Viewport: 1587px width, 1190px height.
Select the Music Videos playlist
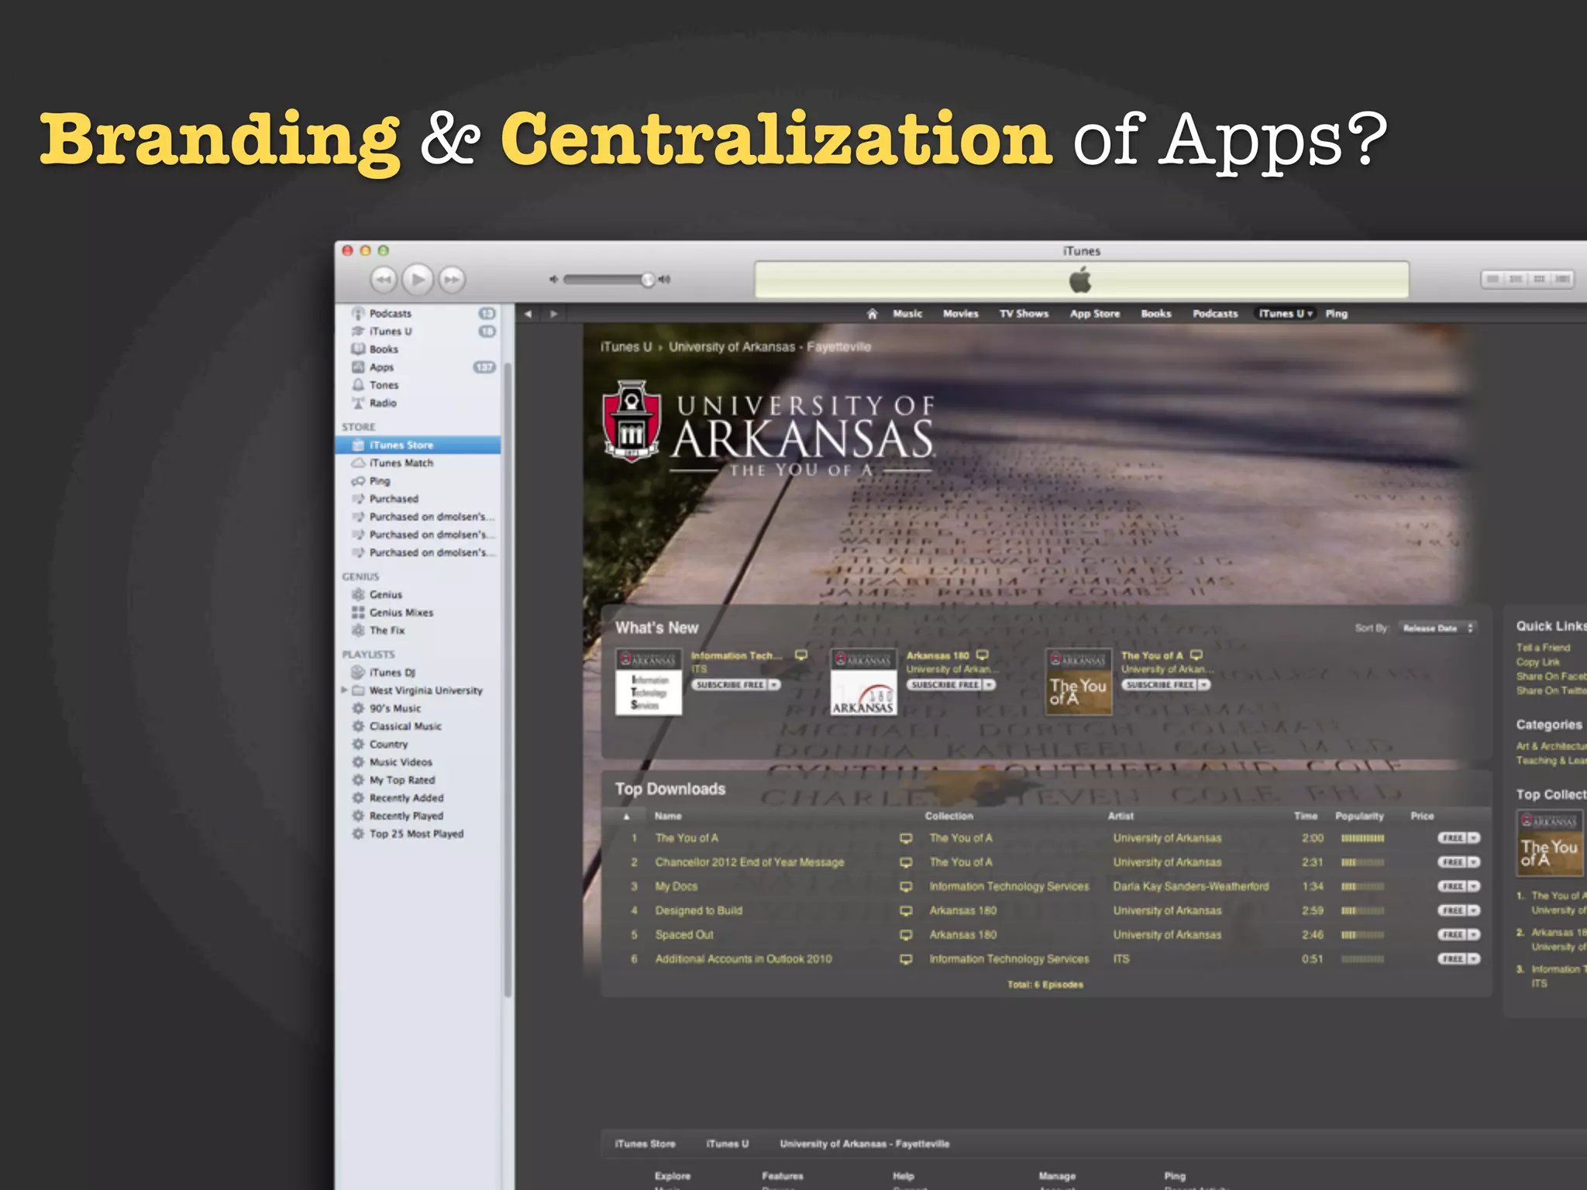pos(418,762)
